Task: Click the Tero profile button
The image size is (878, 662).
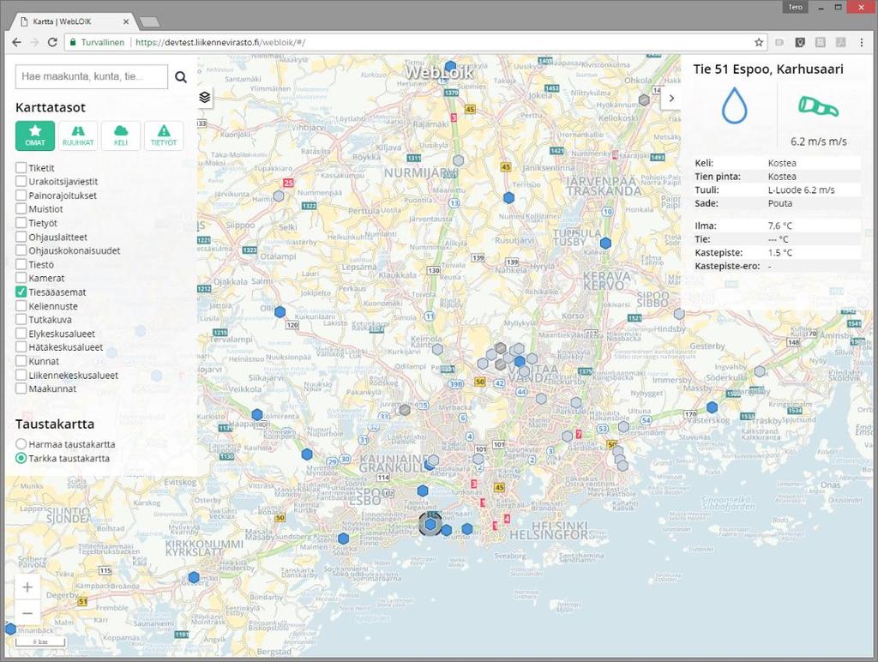Action: point(796,7)
